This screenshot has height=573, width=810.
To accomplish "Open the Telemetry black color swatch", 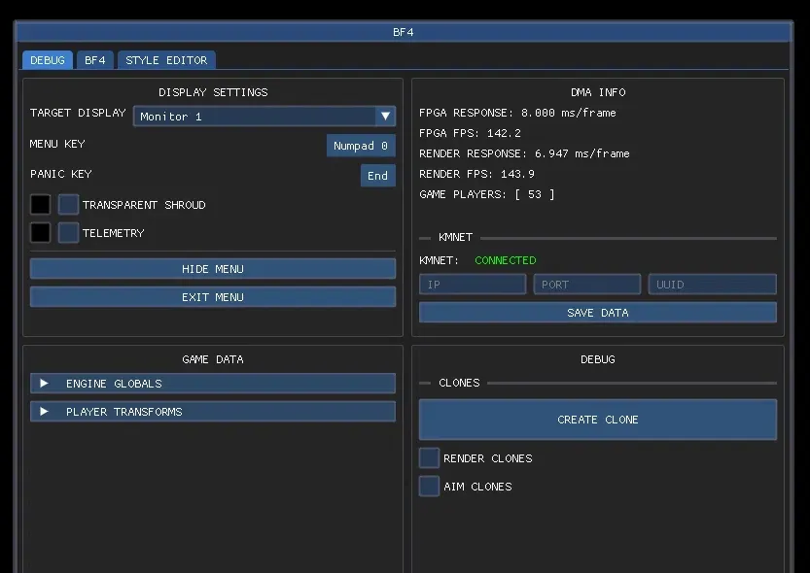I will click(x=40, y=233).
